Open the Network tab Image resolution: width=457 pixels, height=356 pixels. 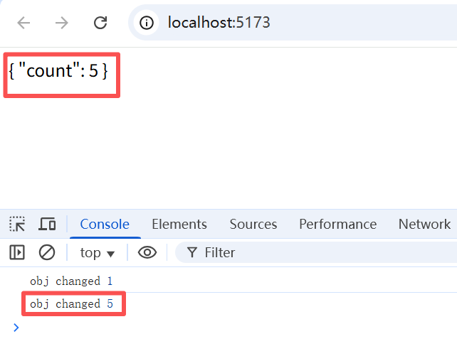click(424, 224)
